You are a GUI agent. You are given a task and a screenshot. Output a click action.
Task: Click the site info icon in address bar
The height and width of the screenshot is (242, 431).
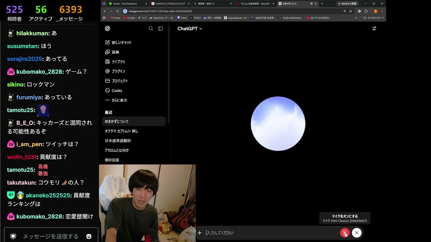(125, 11)
